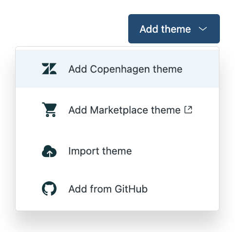This screenshot has width=235, height=232.
Task: Click the "GitHub" text in the last entry
Action: click(x=131, y=189)
